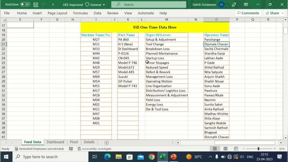Switch to the Pivot sheet tab
This screenshot has width=288, height=162.
[74, 142]
